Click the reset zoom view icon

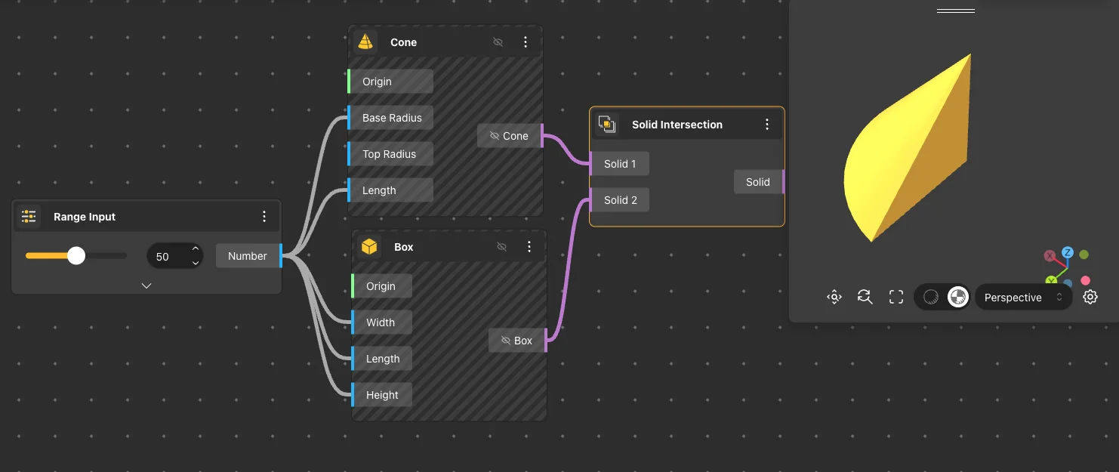pos(865,298)
